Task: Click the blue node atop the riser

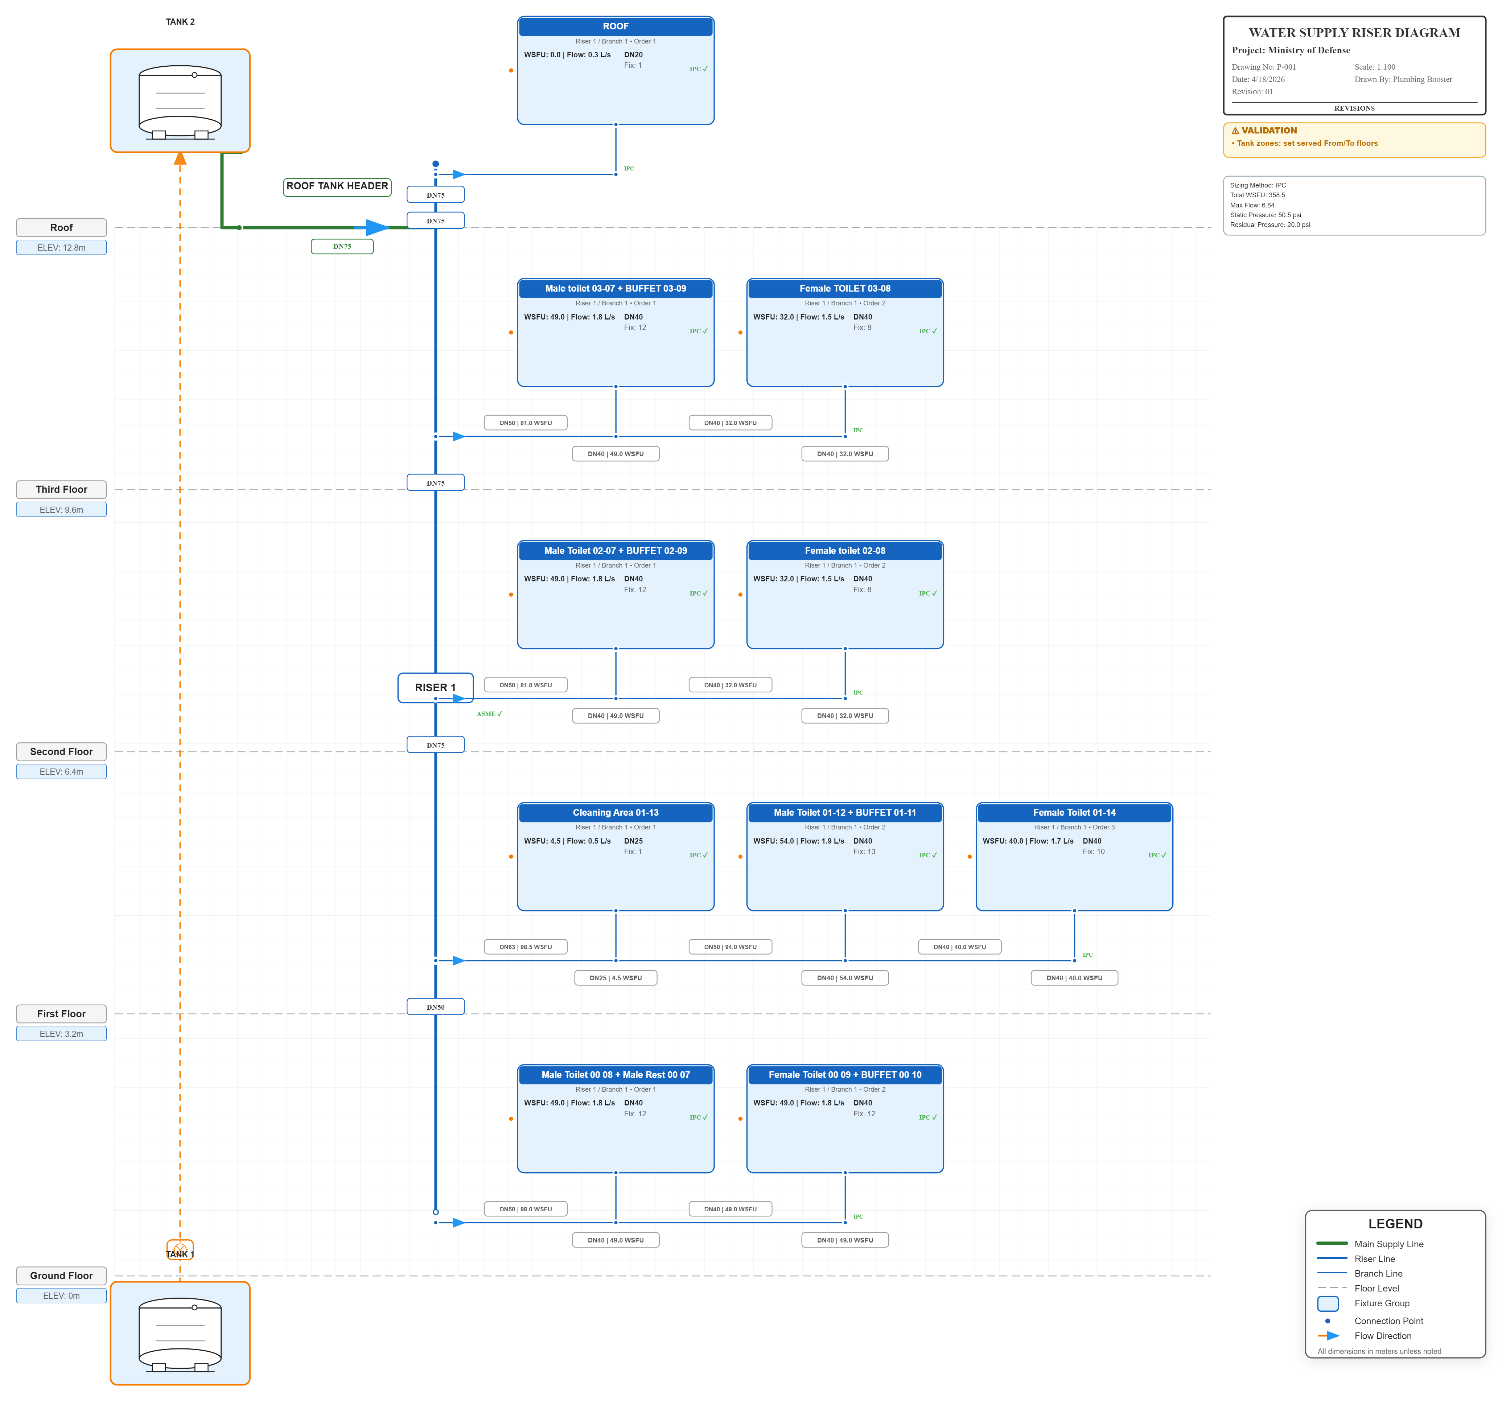Action: pyautogui.click(x=436, y=164)
